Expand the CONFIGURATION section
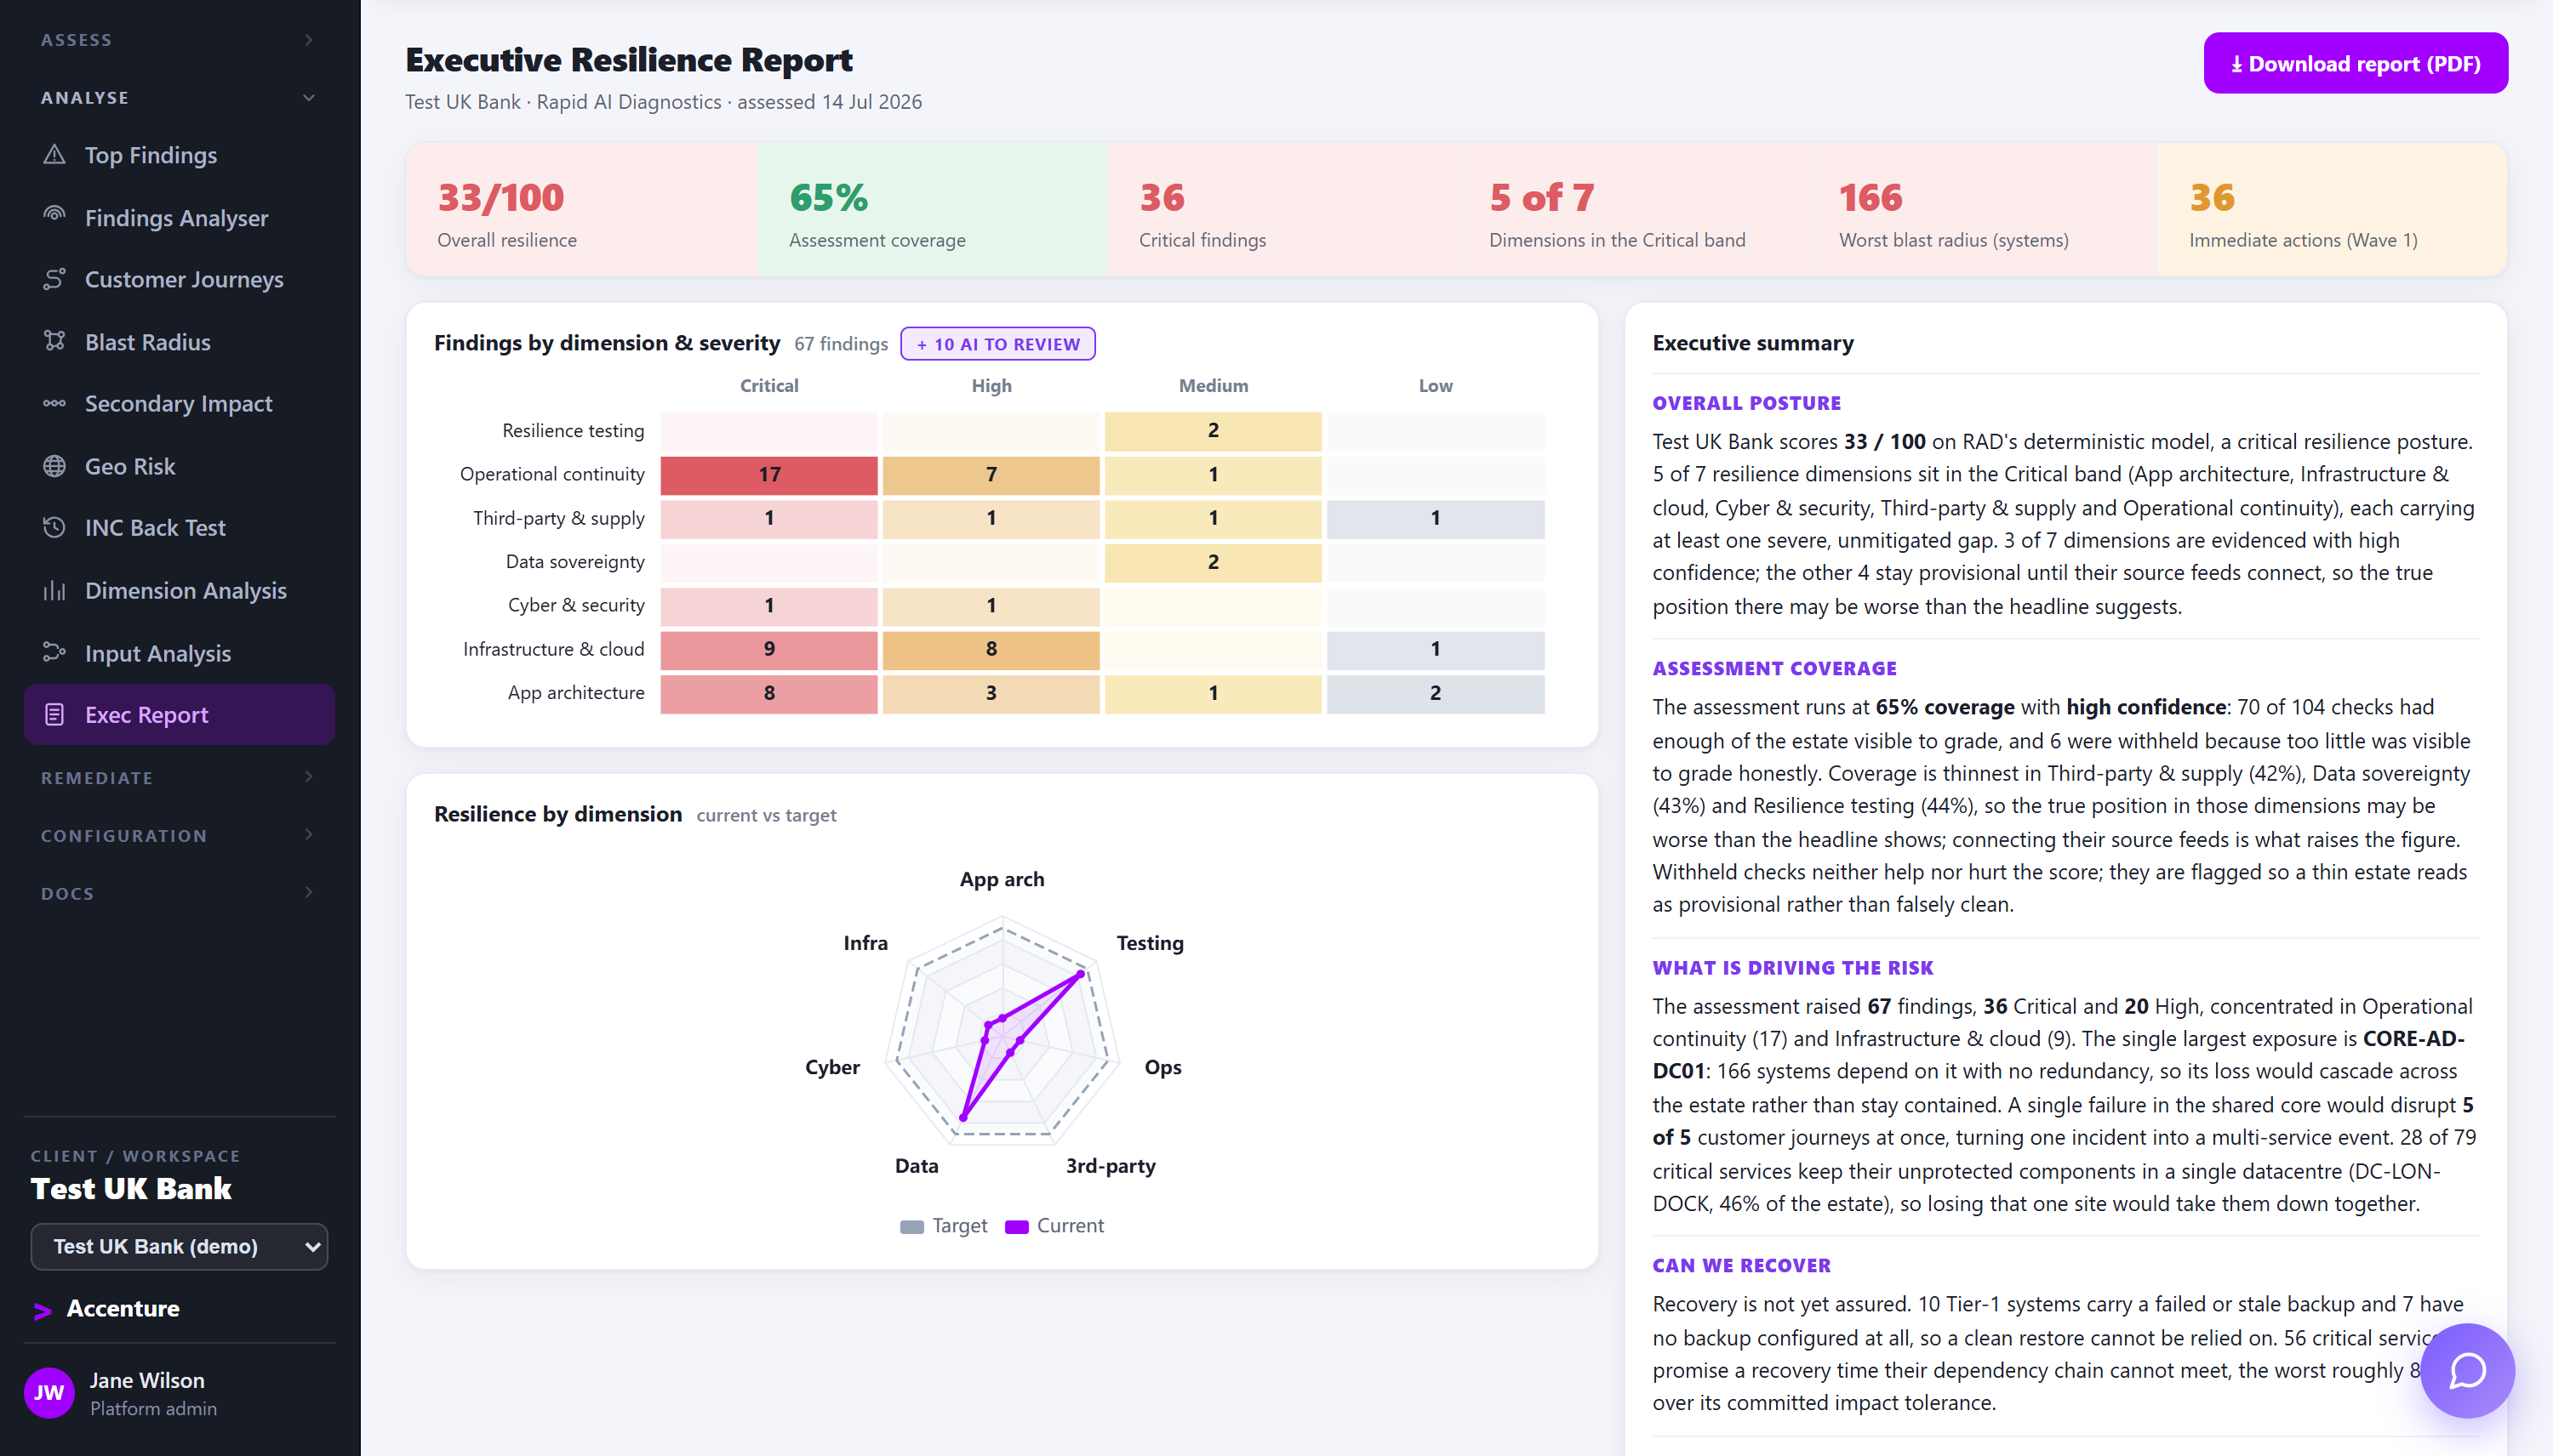 pyautogui.click(x=178, y=835)
